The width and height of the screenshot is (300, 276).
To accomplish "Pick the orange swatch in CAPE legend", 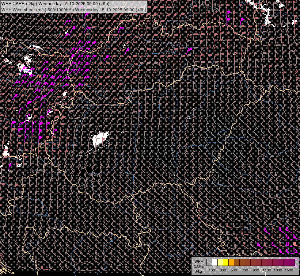I will coord(231,262).
